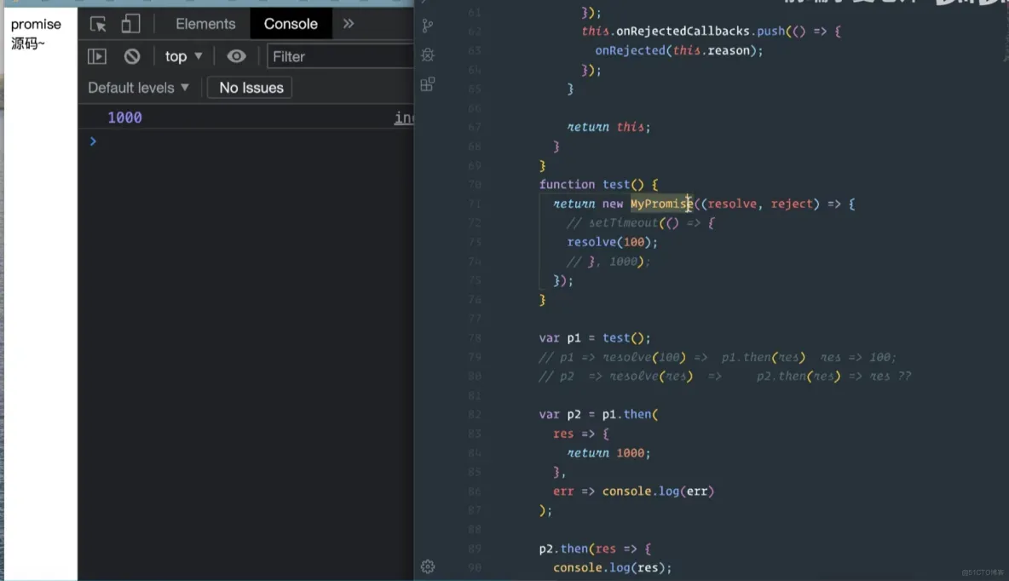
Task: Click the var p2 = p1.then( line
Action: point(598,414)
